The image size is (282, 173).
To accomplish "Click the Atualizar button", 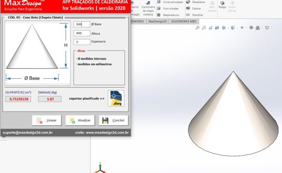I will pos(80,120).
